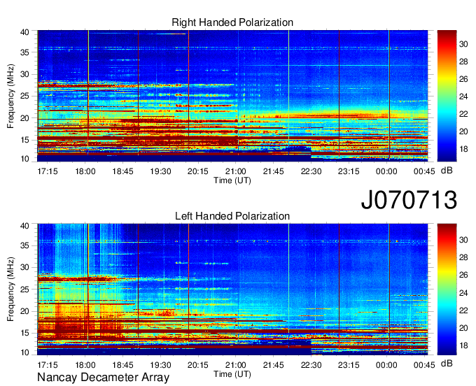
Task: Click the 15 MHz tick label on top plot
Action: click(x=24, y=140)
